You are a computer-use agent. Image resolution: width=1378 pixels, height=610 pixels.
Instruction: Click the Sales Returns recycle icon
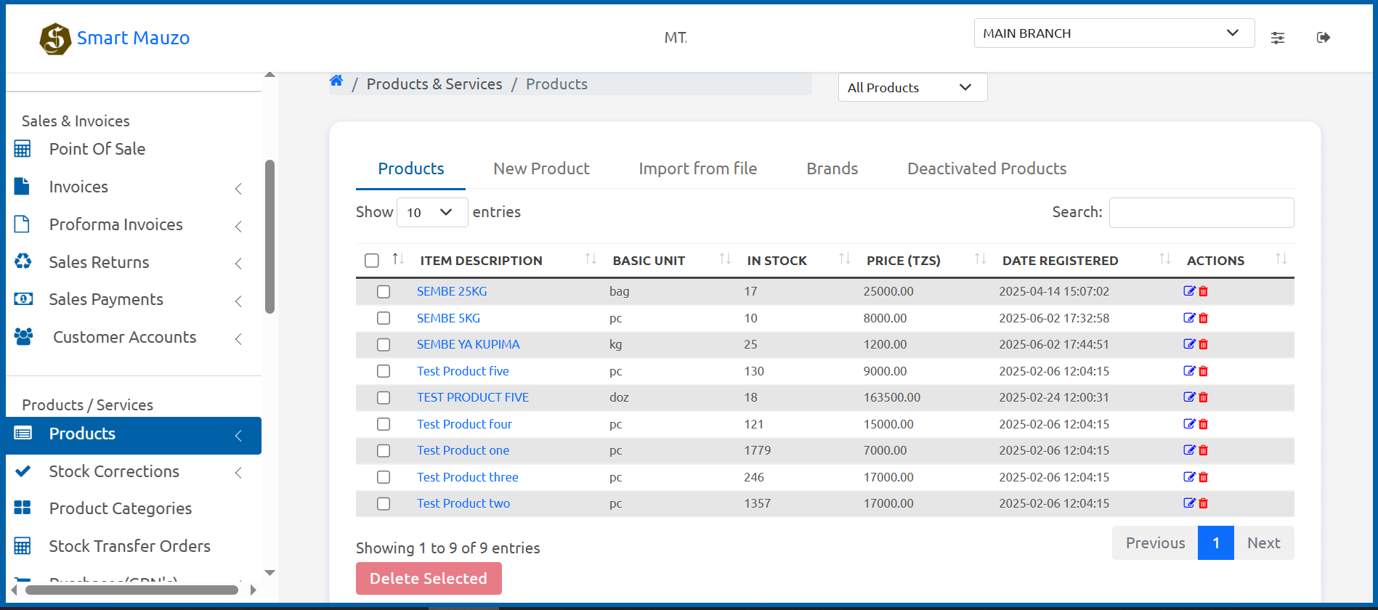tap(23, 261)
